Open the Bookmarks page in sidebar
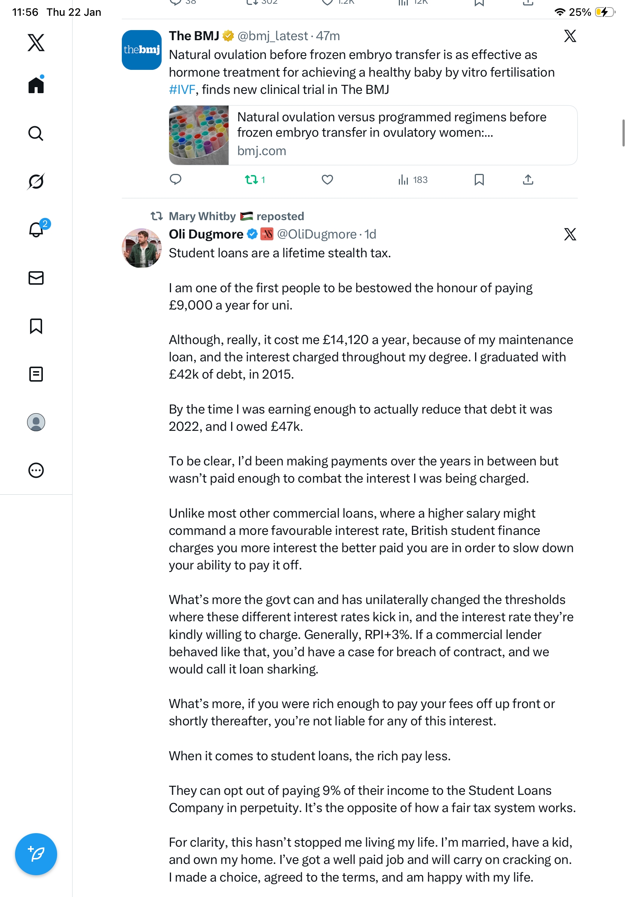627x897 pixels. tap(36, 326)
